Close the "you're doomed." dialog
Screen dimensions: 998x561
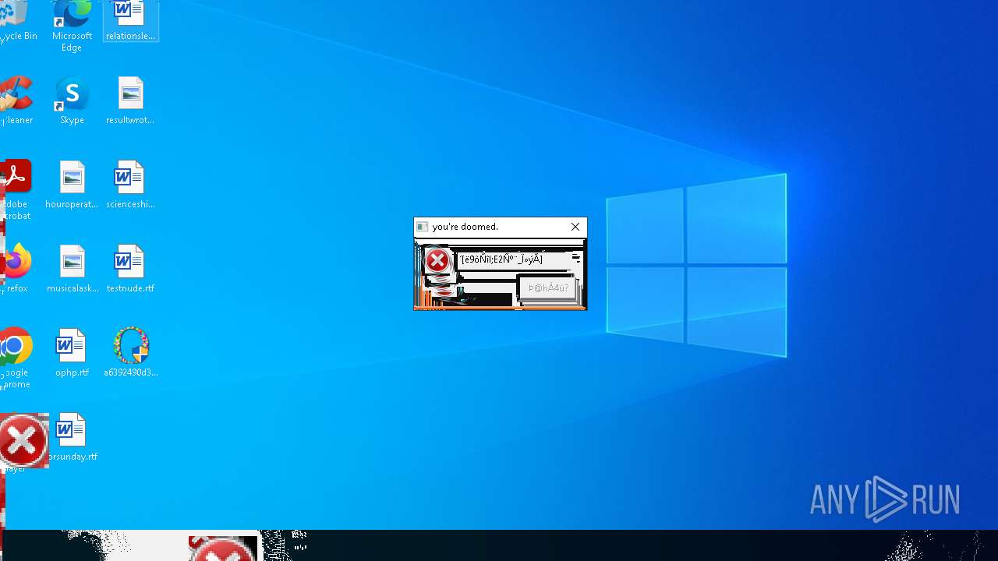click(x=575, y=227)
